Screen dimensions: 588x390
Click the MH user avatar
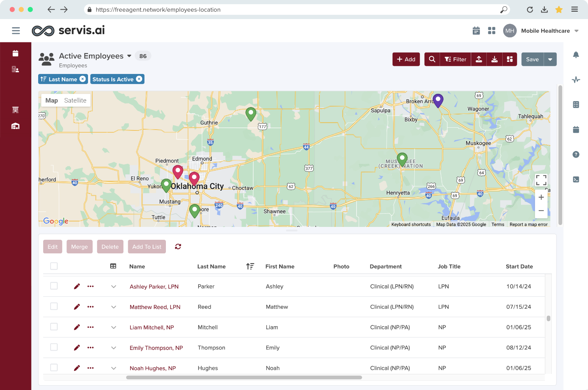(x=510, y=31)
